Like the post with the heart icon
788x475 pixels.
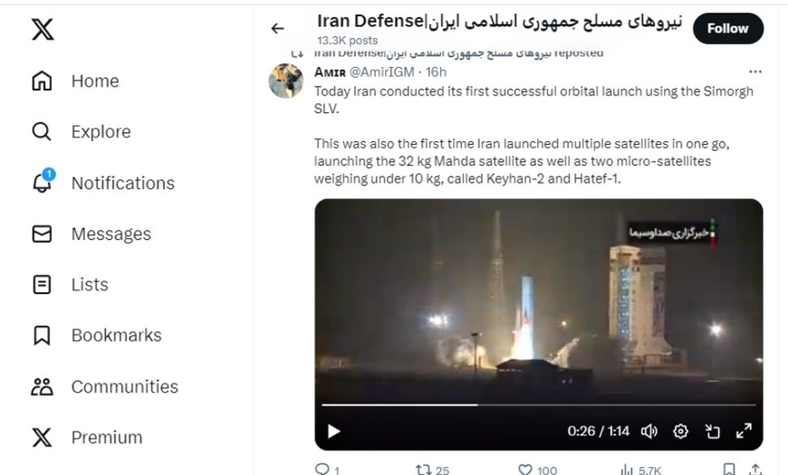pyautogui.click(x=525, y=470)
